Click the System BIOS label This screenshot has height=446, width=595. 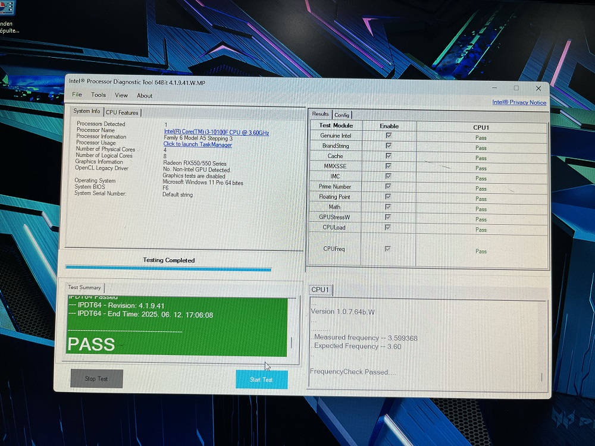(x=90, y=187)
